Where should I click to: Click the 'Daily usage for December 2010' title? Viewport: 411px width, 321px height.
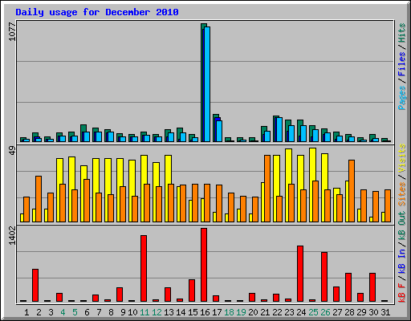coord(97,12)
